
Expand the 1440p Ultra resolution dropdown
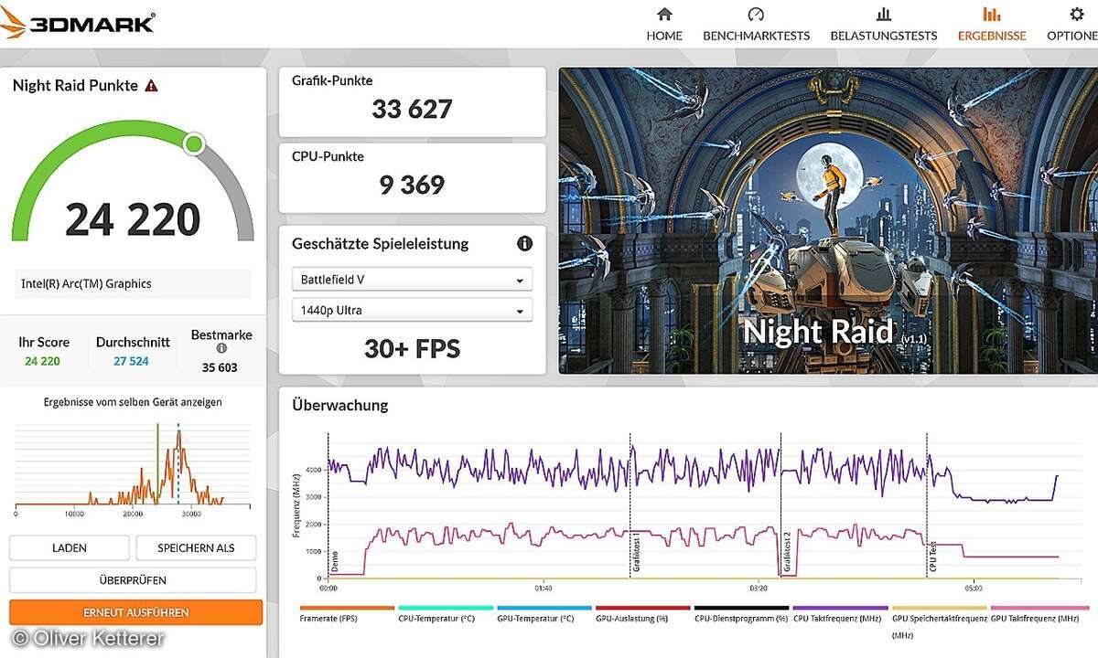coord(412,311)
